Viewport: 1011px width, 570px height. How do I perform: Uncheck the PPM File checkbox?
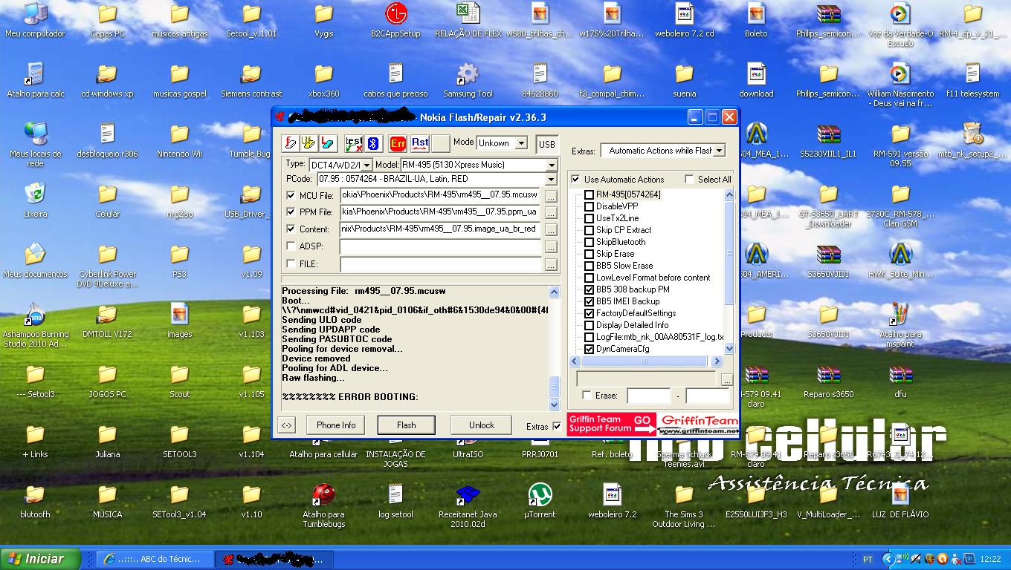[291, 212]
